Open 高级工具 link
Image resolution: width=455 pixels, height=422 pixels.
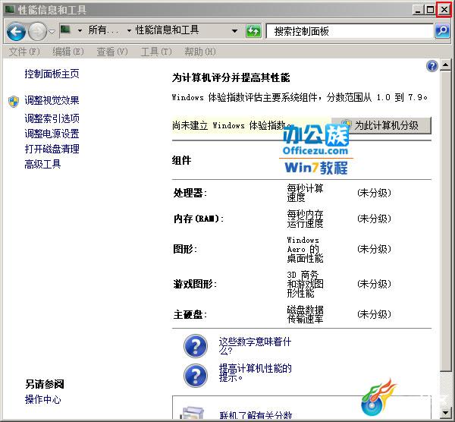(x=42, y=165)
